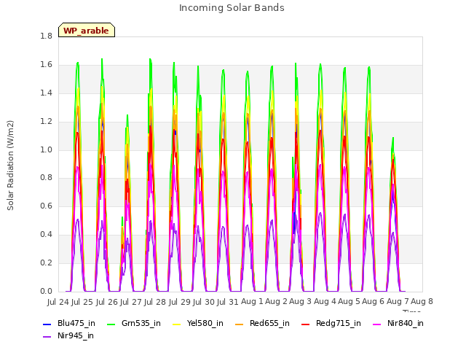Viewport: 466px width, 350px height.
Task: Click the Aug 5 x-axis date label
Action: pos(349,302)
